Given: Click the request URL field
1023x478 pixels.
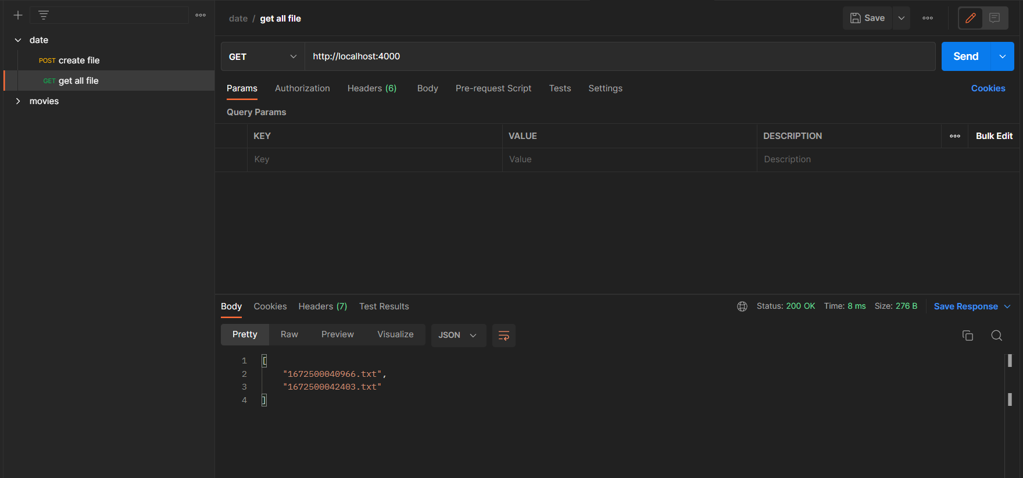Looking at the screenshot, I should point(620,56).
